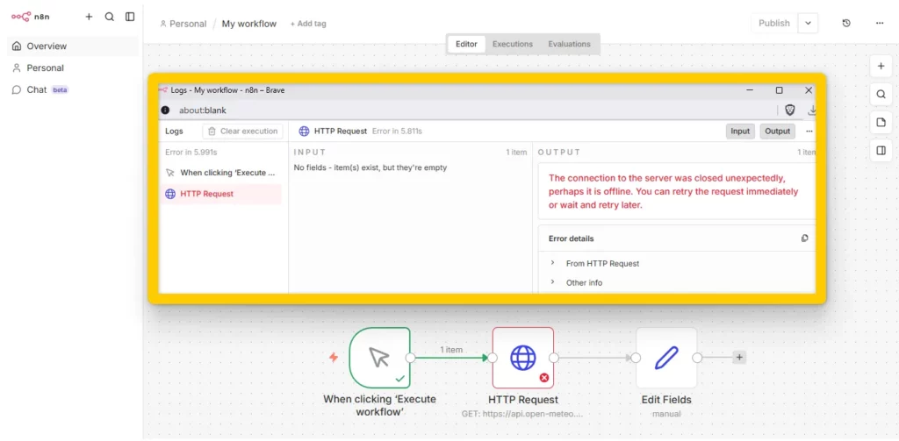Click the n8n logo in sidebar
Viewport: 899px width, 441px height.
point(31,17)
